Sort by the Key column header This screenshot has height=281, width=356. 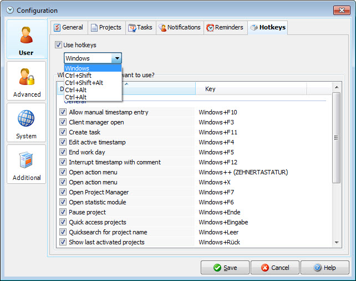point(263,89)
